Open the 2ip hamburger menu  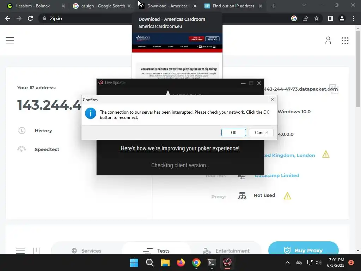tap(10, 40)
